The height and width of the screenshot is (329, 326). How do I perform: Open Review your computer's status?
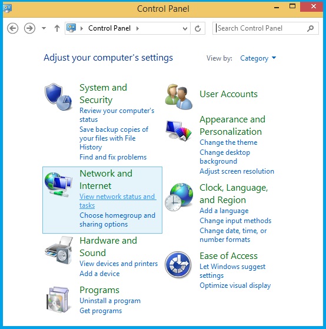117,115
